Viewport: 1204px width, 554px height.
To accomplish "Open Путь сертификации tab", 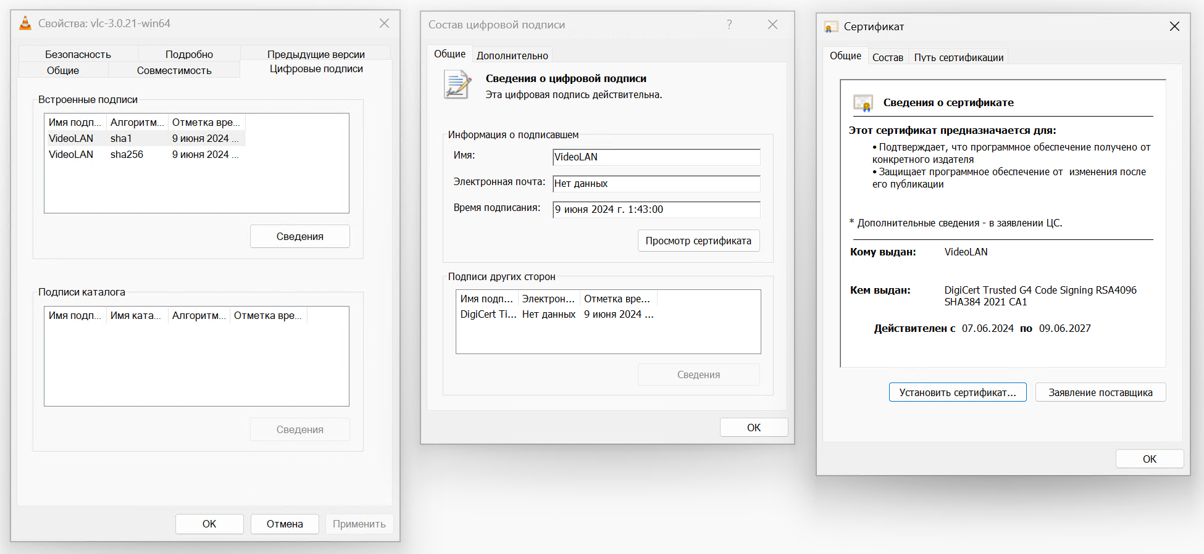I will point(958,57).
